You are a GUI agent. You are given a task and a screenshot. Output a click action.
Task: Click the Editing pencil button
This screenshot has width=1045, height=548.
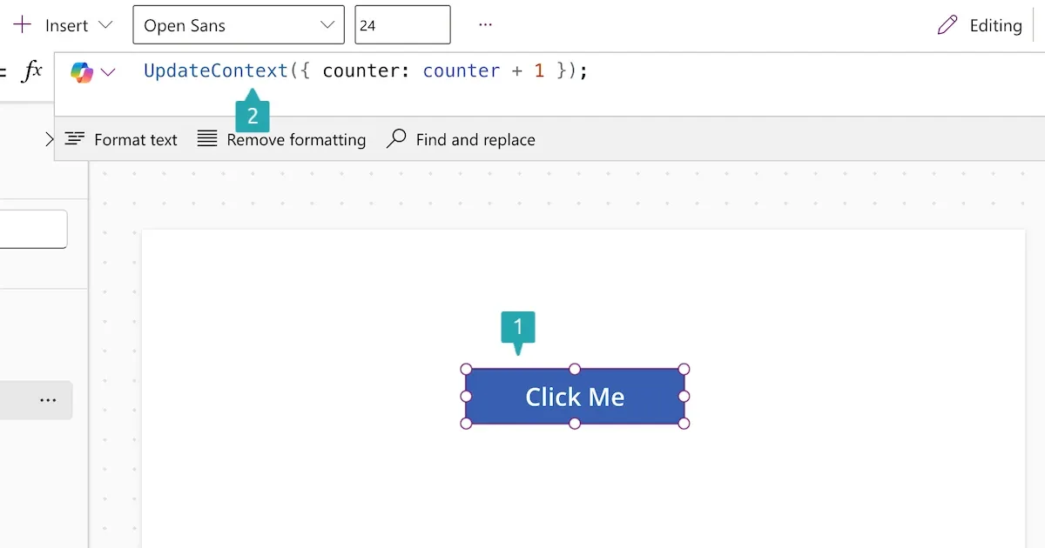(980, 25)
